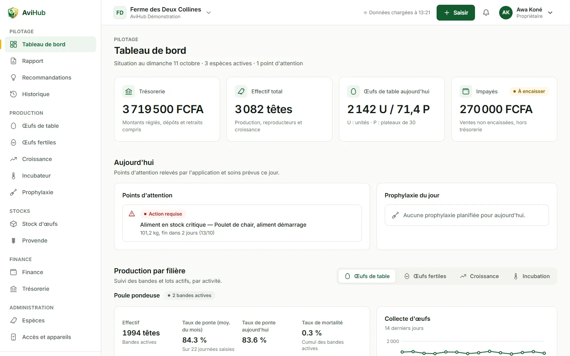Click the Croissance trend icon in sidebar
This screenshot has height=356, width=570.
(x=13, y=159)
